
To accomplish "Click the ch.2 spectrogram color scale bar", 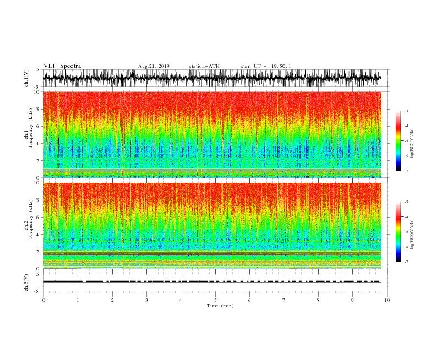I will (x=398, y=232).
